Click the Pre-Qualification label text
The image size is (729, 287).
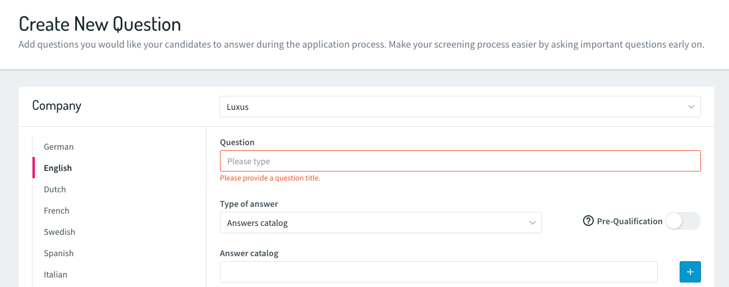pos(630,221)
